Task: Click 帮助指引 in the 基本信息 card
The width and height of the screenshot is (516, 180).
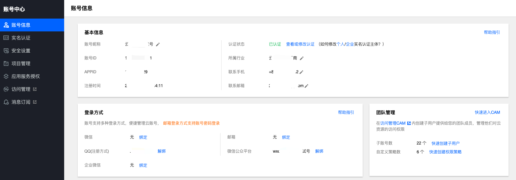Action: pyautogui.click(x=492, y=32)
